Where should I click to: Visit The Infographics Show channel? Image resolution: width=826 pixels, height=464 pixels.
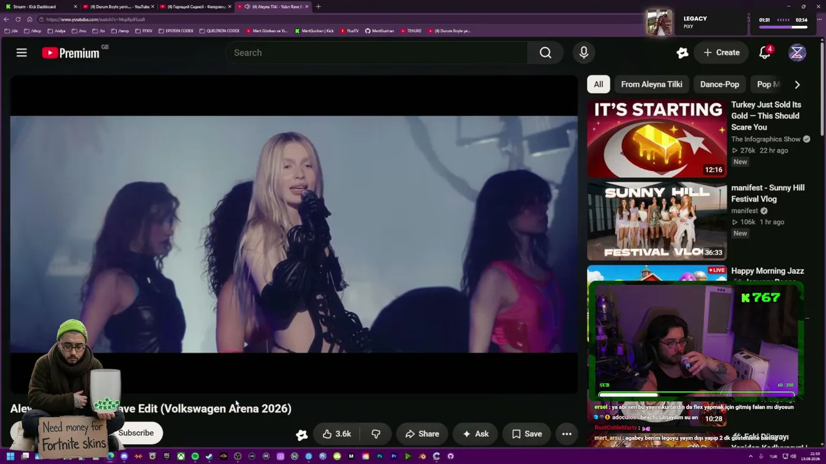(765, 139)
